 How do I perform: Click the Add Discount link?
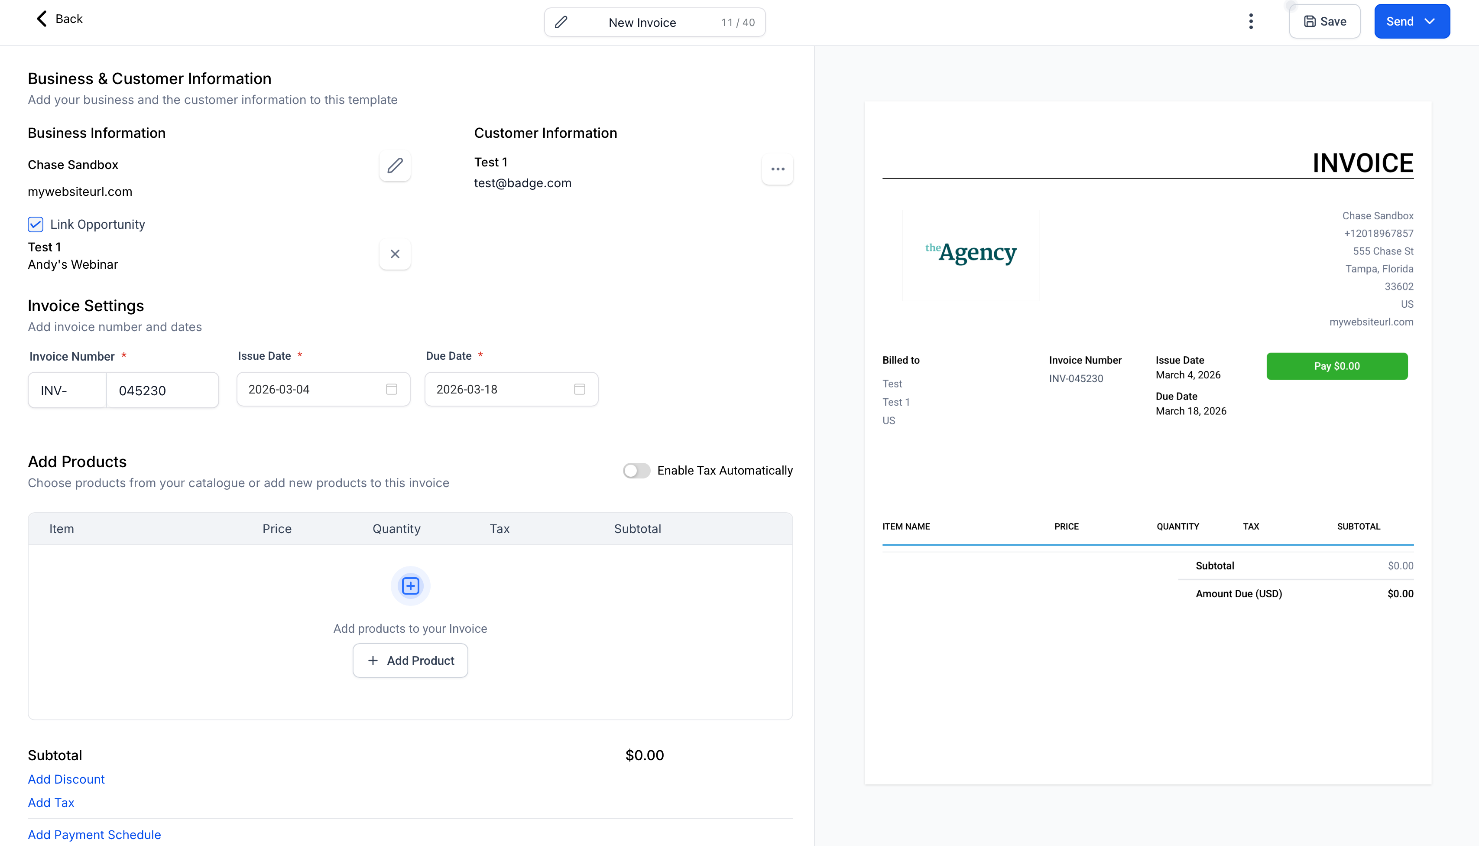tap(66, 779)
